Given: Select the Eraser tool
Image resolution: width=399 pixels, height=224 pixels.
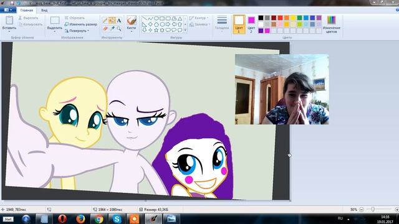Looking at the screenshot, I should click(105, 29).
